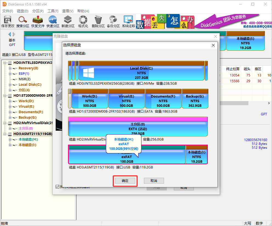
Task: Open the 文件(F) menu
Action: tap(8, 11)
